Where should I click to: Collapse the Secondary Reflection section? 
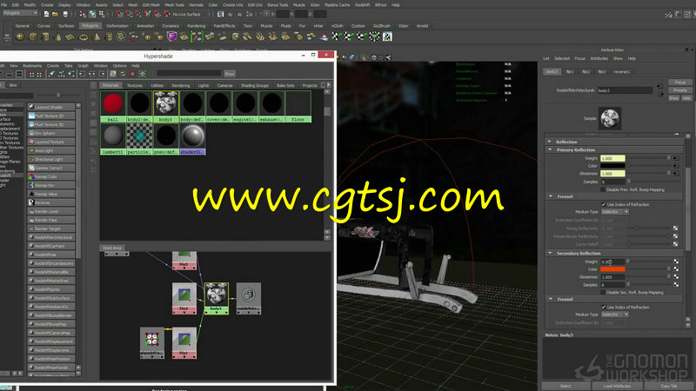click(551, 253)
